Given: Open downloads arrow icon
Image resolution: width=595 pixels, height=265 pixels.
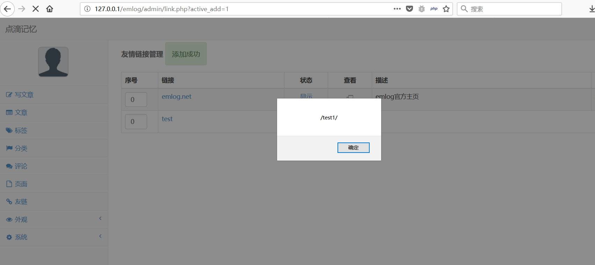Looking at the screenshot, I should (x=592, y=9).
